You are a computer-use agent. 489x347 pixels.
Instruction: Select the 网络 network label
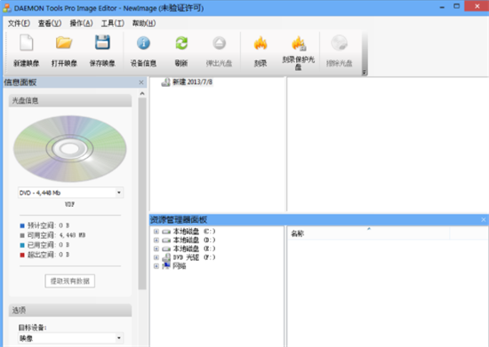(180, 266)
